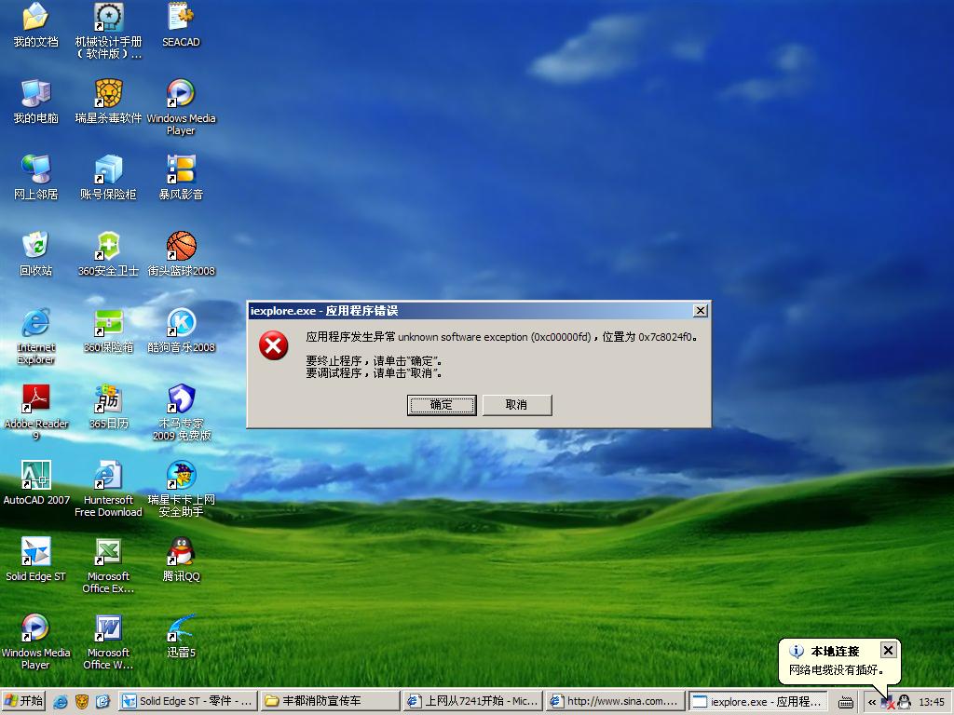Switch to 丰都消防宣传车 folder taskbar button
The width and height of the screenshot is (954, 715).
(331, 702)
